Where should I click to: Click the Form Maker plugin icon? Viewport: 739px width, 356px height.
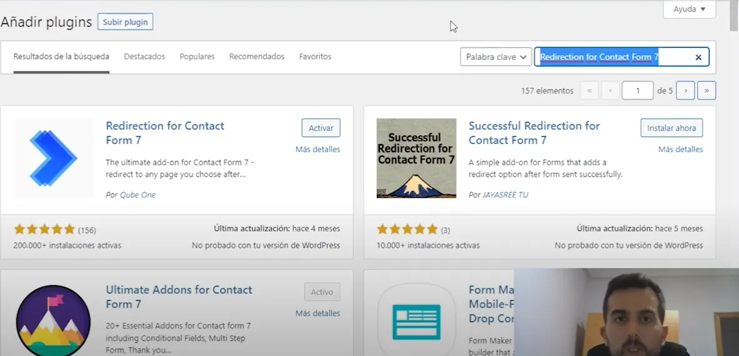[x=416, y=320]
